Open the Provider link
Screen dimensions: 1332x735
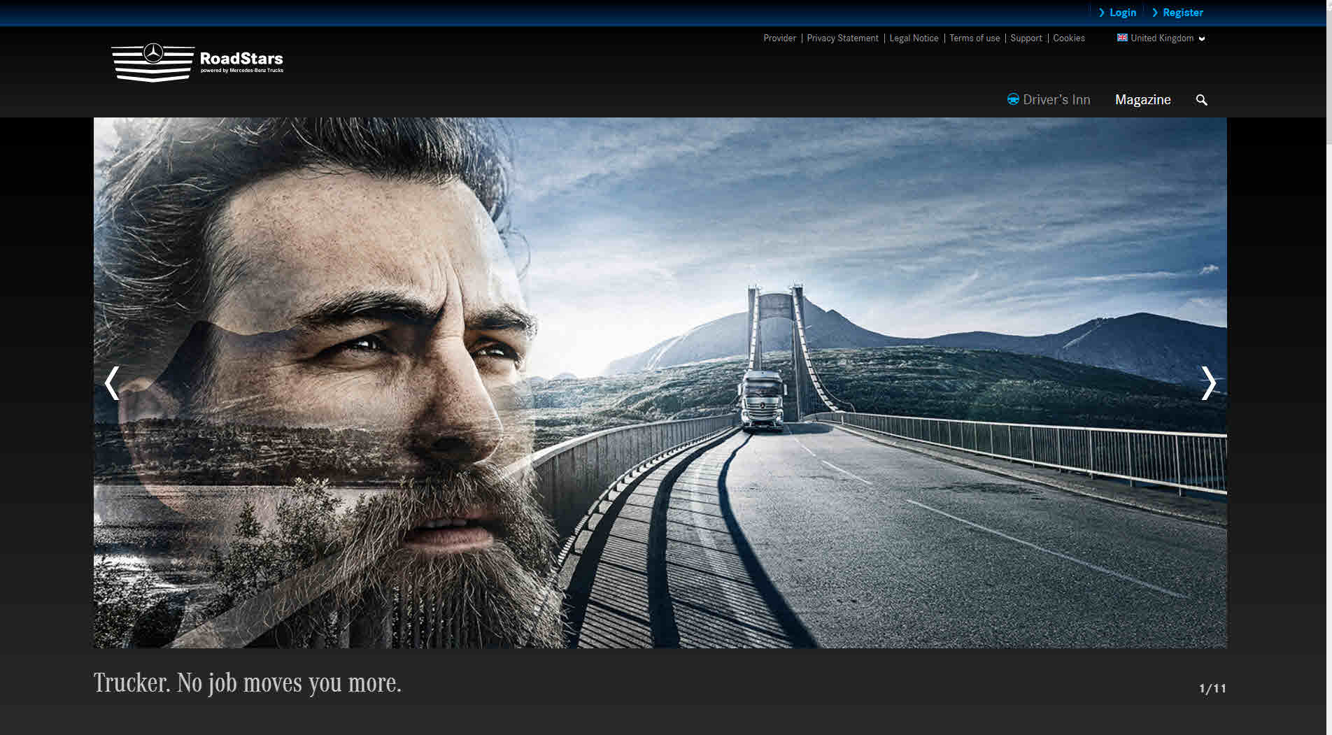(x=779, y=38)
